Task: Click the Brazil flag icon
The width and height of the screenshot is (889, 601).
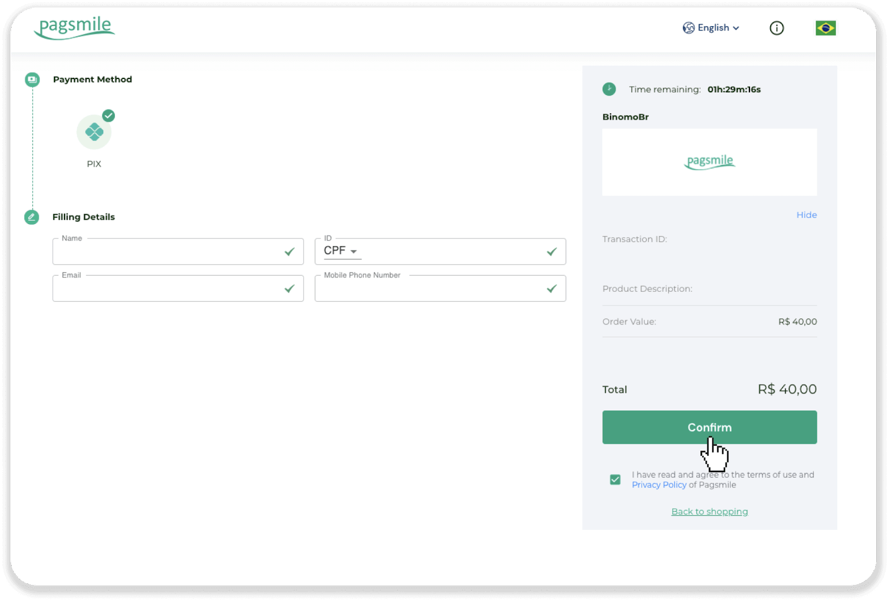Action: point(825,27)
